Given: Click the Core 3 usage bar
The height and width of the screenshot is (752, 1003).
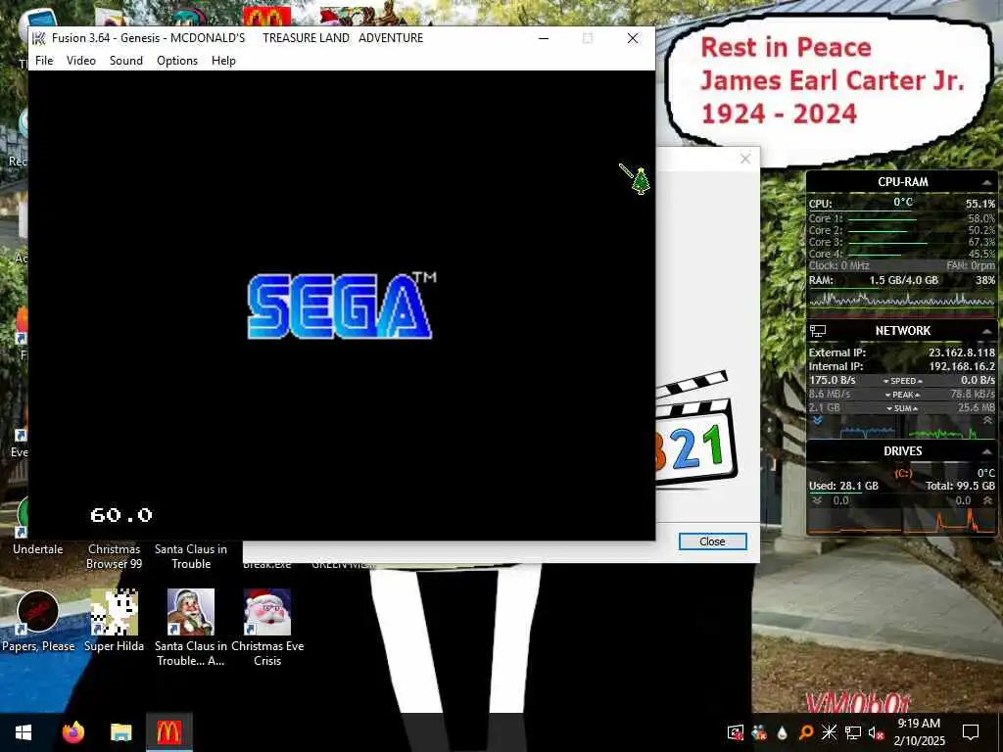Looking at the screenshot, I should coord(887,243).
